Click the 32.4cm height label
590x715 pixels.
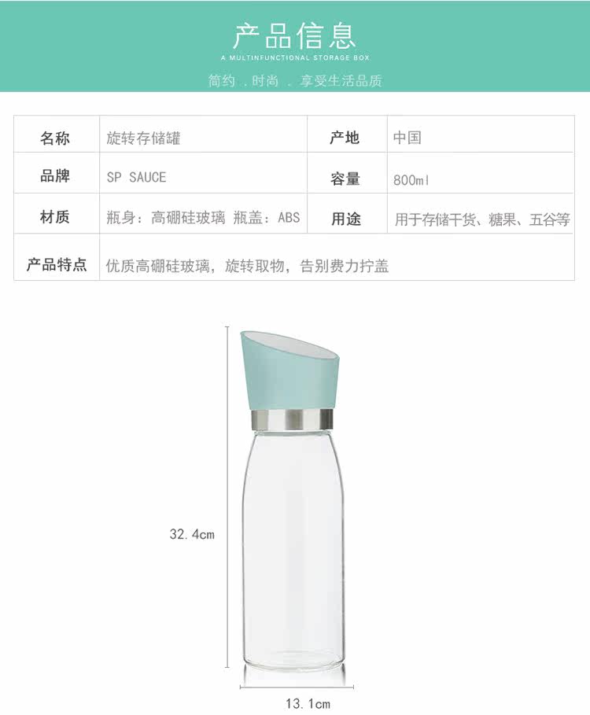click(x=192, y=534)
